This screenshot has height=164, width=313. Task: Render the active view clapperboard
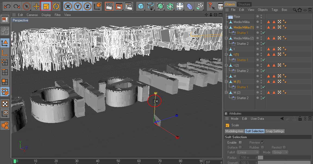point(109,7)
